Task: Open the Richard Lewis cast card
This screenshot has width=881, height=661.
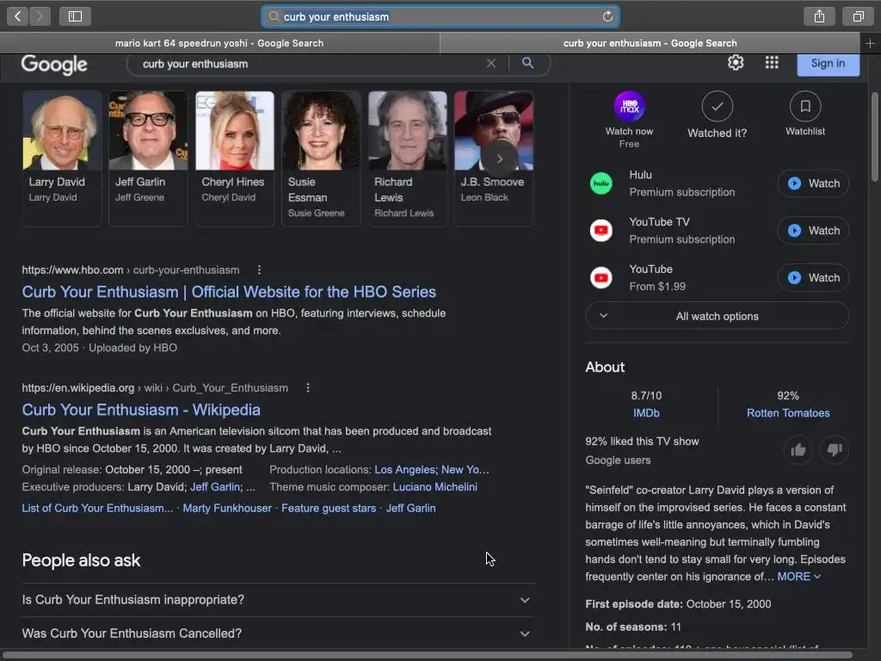Action: [407, 158]
